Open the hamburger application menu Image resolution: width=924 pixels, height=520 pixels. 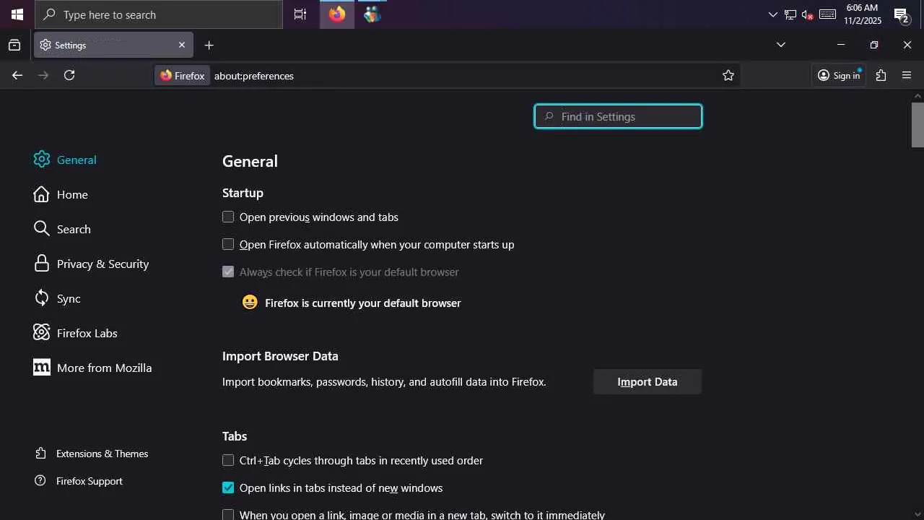(907, 75)
